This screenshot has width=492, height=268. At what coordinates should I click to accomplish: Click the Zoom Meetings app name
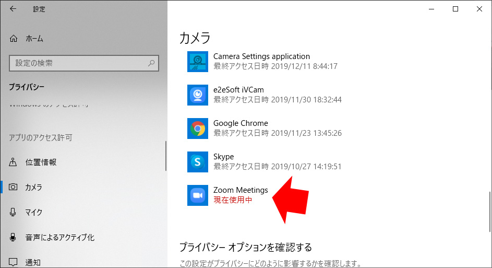[241, 190]
